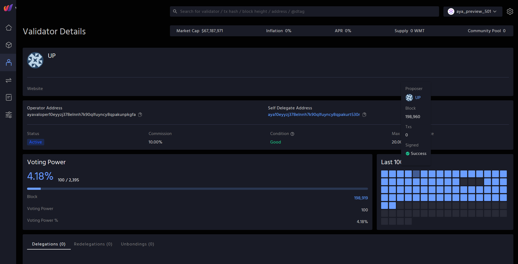Screen dimensions: 518x264
Task: Expand the search bar magnifier dropdown
Action: (x=175, y=11)
